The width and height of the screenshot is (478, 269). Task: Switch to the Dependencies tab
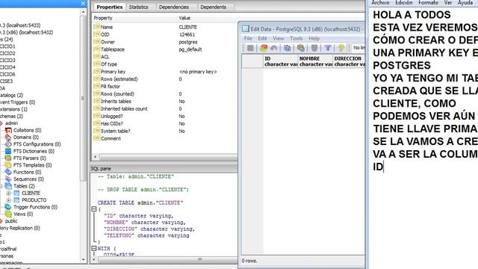click(174, 7)
